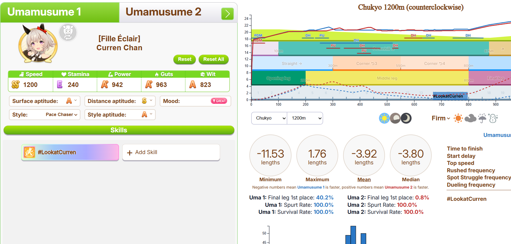Change the Mood GREAT selector
Image resolution: width=511 pixels, height=244 pixels.
coord(219,101)
